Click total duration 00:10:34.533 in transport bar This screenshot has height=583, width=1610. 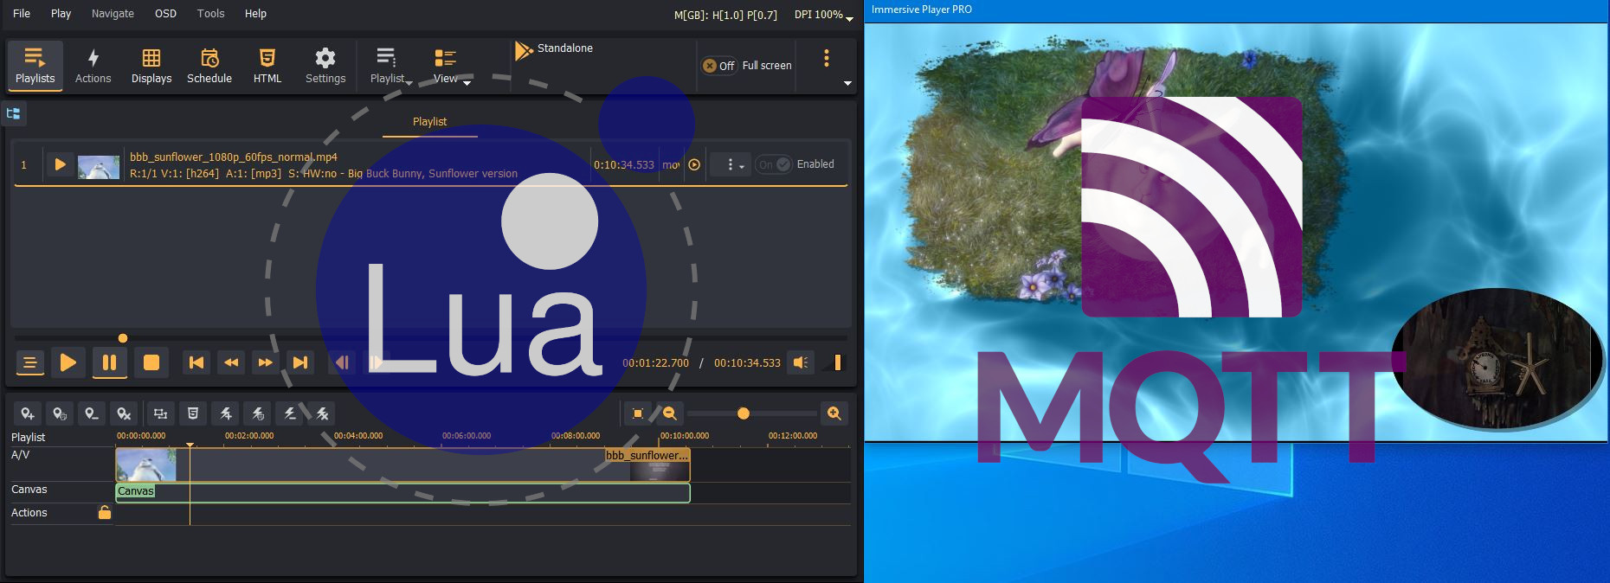pyautogui.click(x=747, y=363)
